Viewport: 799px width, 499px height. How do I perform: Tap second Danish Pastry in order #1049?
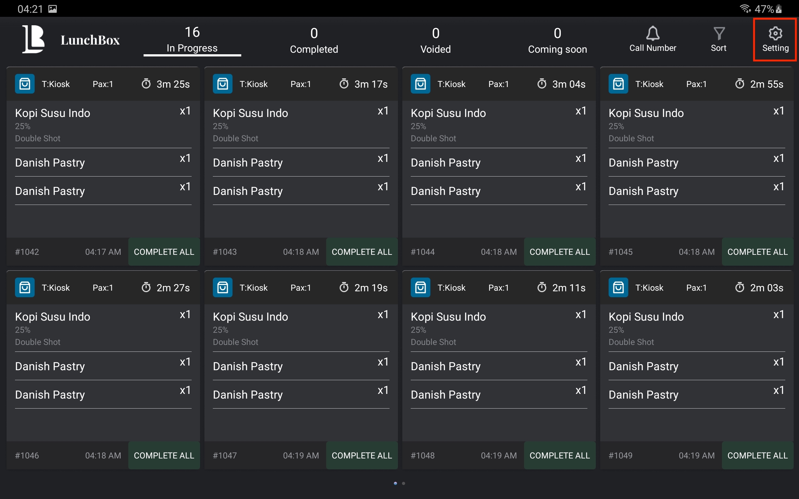tap(643, 395)
